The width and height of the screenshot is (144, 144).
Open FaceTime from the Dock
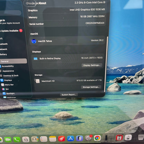(x=8, y=139)
